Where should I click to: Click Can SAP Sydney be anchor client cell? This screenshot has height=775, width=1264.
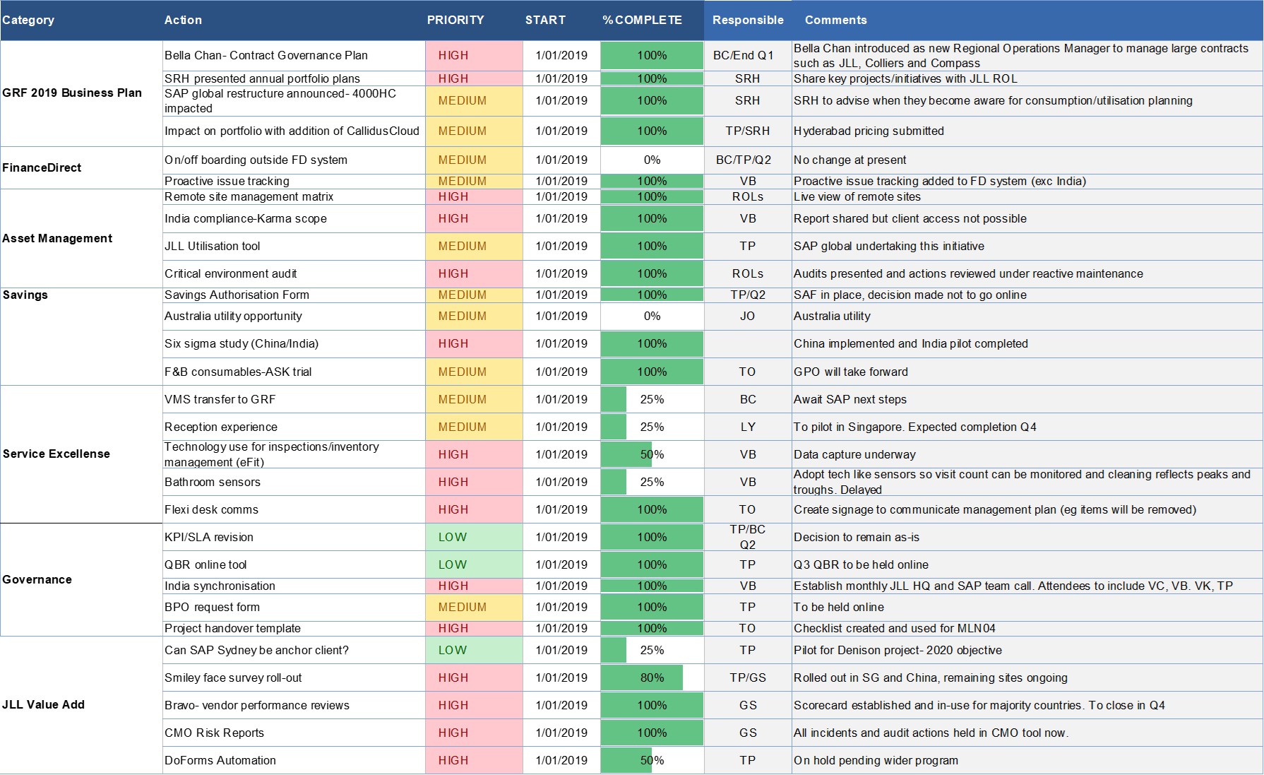pos(294,650)
